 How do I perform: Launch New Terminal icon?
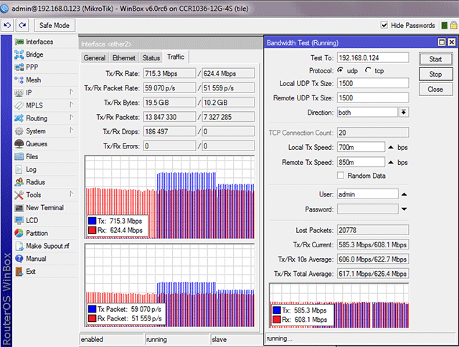click(x=19, y=208)
